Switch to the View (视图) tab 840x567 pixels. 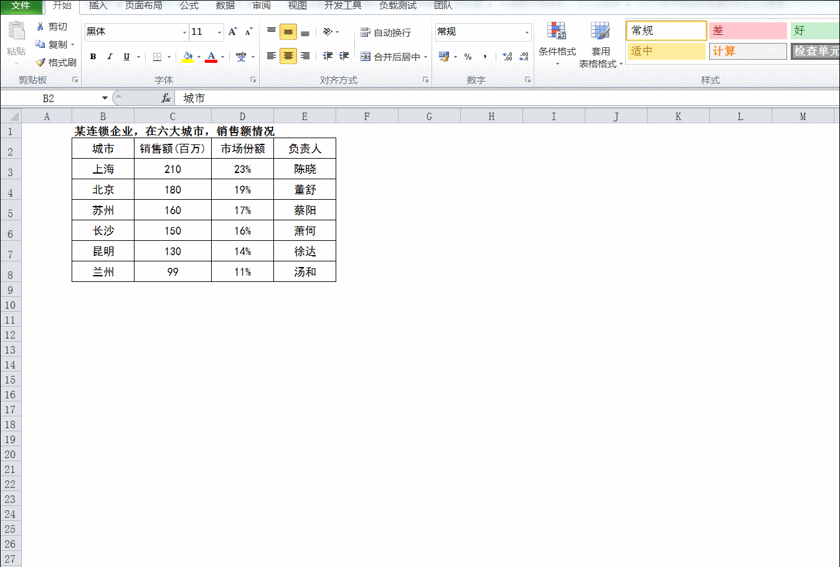coord(298,6)
